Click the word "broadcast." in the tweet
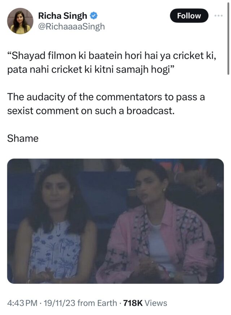This screenshot has width=231, height=315. [151, 111]
